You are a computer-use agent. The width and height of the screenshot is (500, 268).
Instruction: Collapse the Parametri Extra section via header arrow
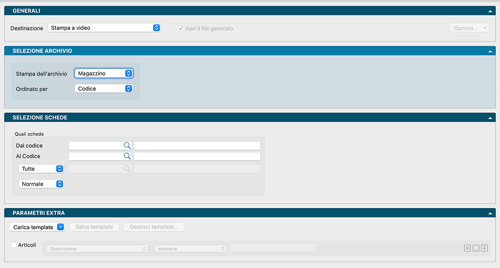click(490, 213)
